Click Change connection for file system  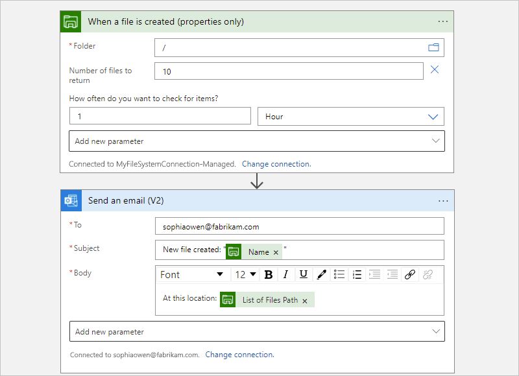276,164
